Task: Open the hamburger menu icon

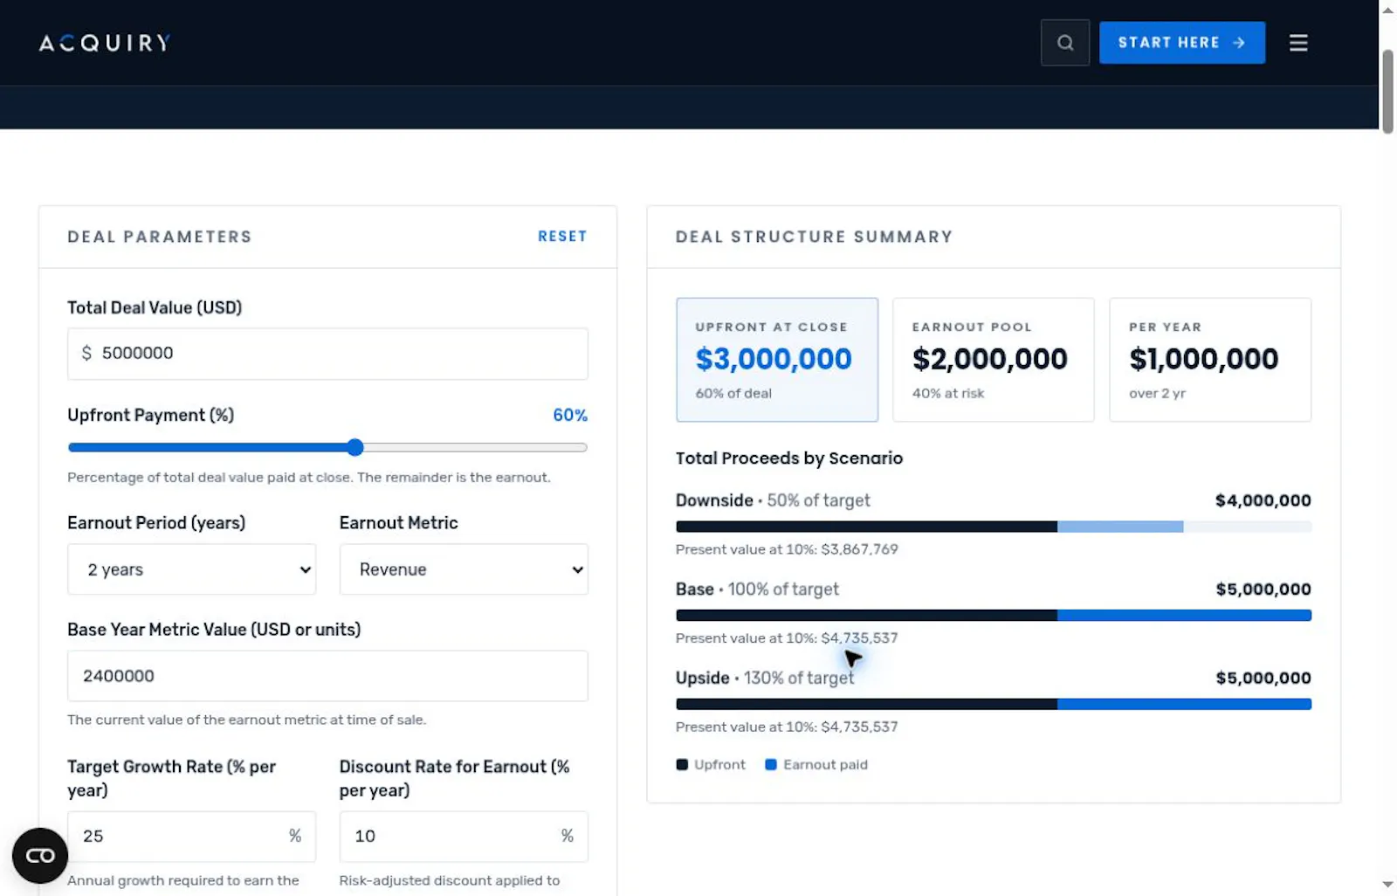Action: tap(1298, 43)
